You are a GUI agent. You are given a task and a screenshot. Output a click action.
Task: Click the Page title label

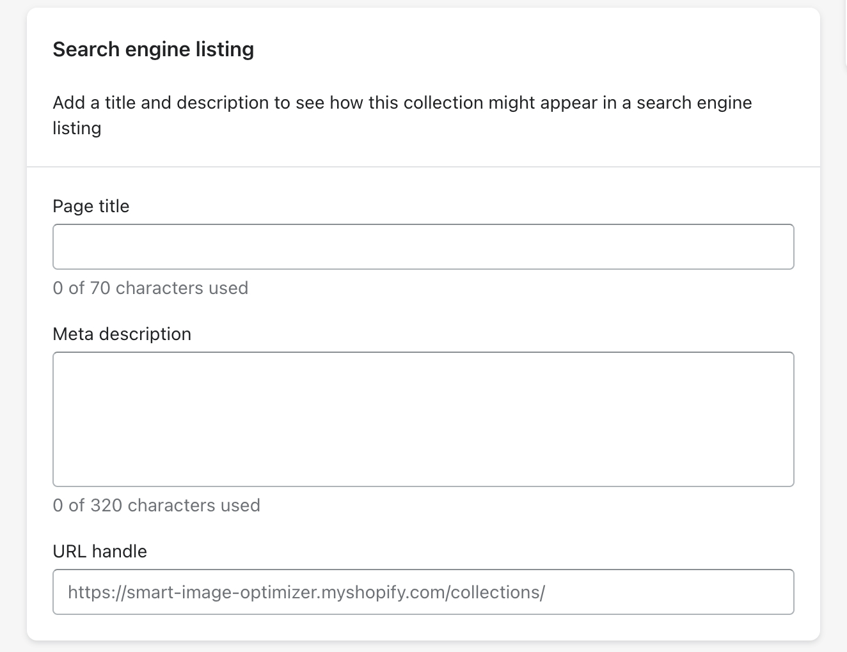tap(91, 206)
